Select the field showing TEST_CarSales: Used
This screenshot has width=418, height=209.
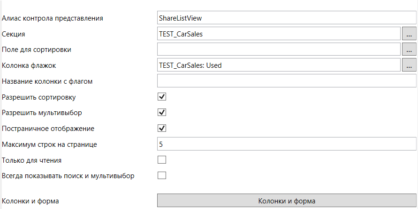pyautogui.click(x=279, y=65)
